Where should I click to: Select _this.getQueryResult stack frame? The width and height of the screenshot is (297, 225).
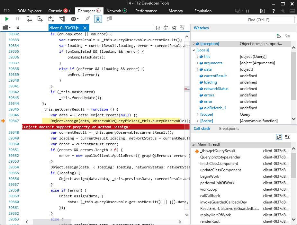[241, 151]
